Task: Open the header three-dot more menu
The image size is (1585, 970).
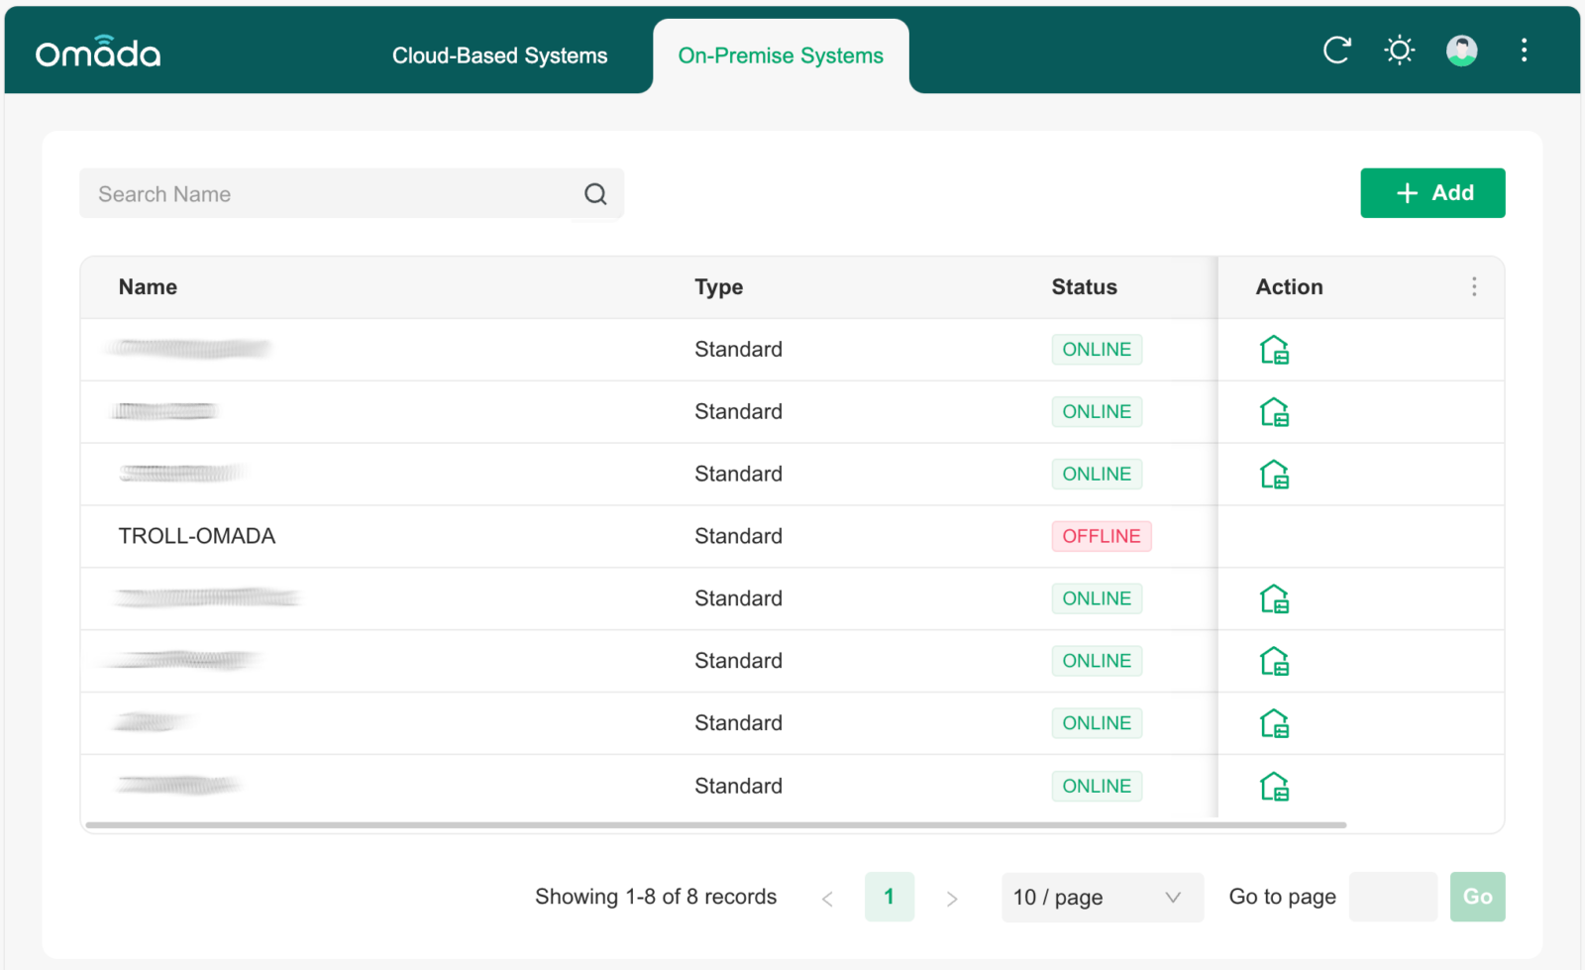Action: pyautogui.click(x=1524, y=50)
